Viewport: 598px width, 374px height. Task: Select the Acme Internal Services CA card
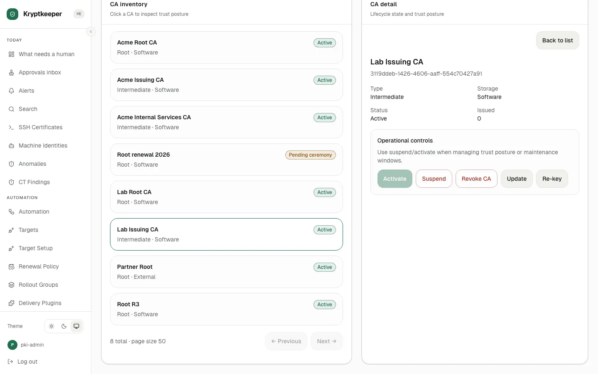point(226,122)
